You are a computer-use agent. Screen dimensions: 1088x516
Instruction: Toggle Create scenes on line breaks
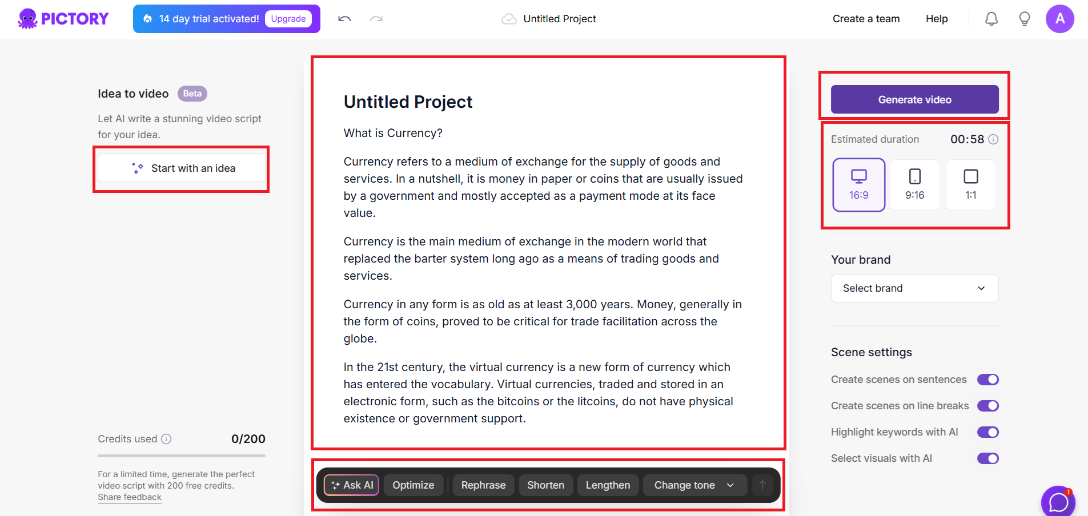pyautogui.click(x=987, y=406)
